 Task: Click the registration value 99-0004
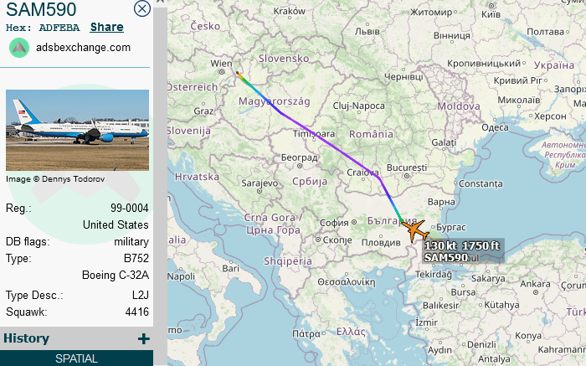(x=129, y=208)
